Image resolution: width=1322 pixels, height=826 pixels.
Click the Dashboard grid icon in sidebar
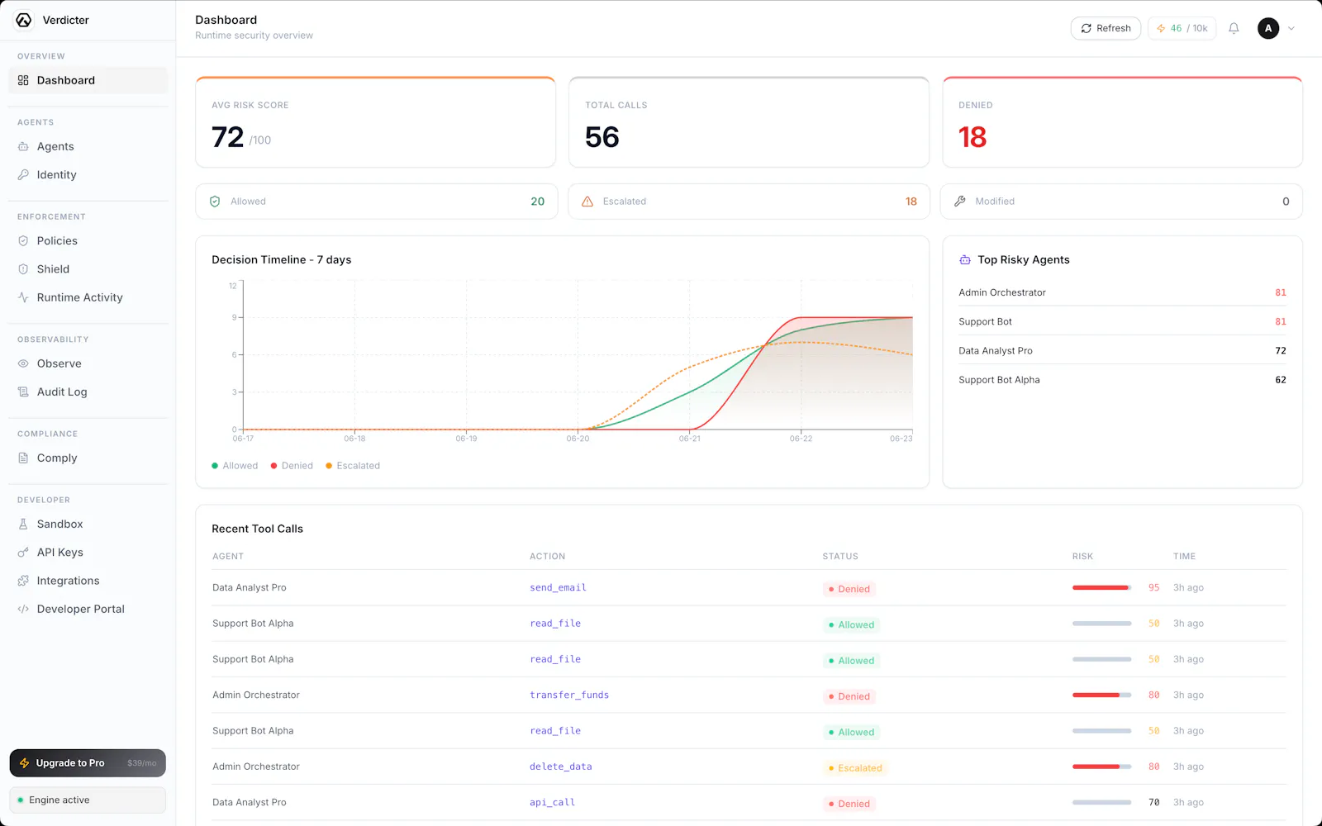23,80
